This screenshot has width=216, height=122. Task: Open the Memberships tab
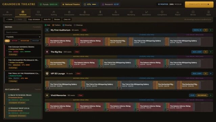coord(85,13)
